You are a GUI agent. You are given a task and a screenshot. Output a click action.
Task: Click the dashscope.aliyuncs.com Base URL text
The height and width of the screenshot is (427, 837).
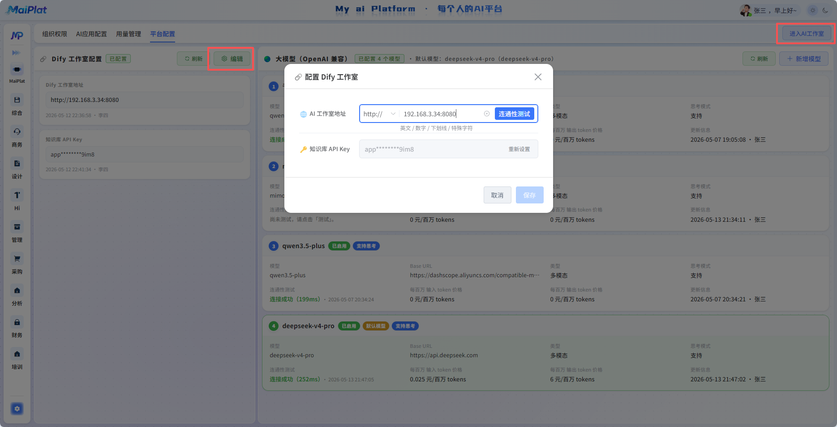coord(475,275)
